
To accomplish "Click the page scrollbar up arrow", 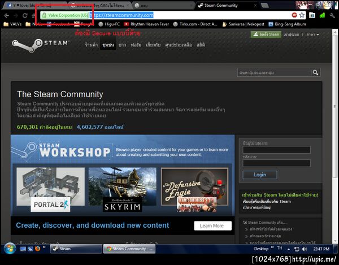I will [x=335, y=32].
